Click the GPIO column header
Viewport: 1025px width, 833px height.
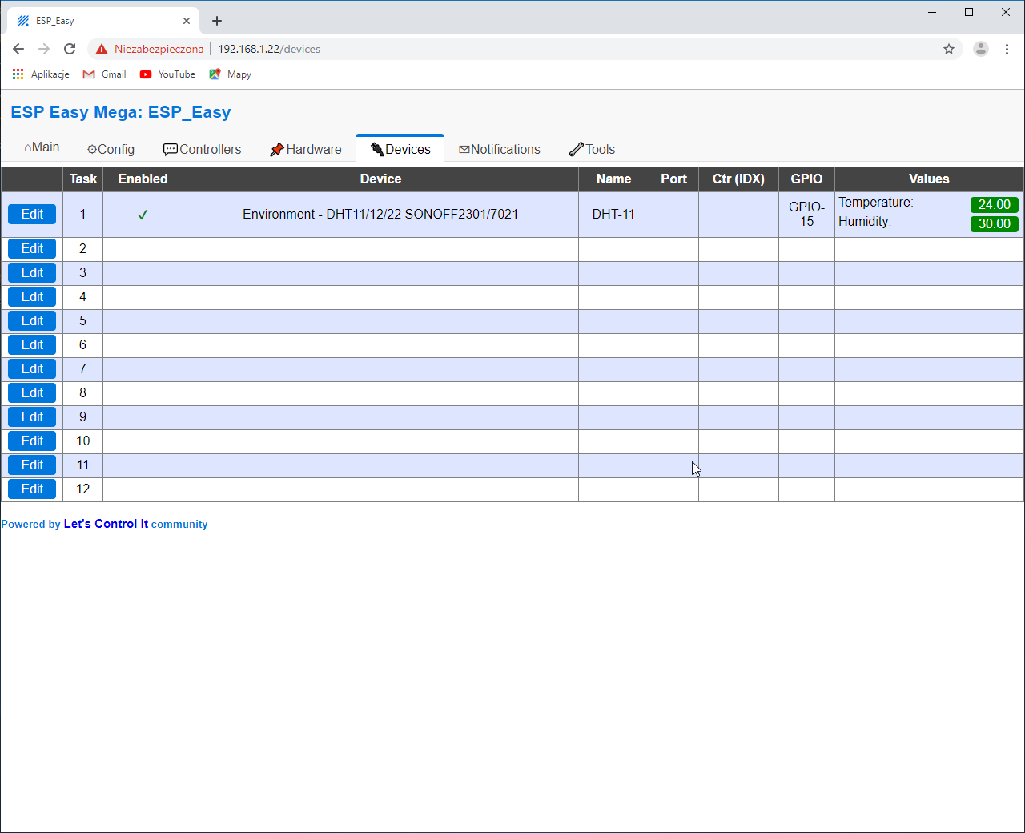[x=806, y=179]
